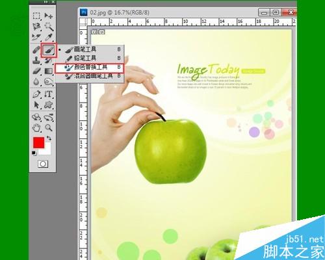Screen dimensions: 325x260
Task: Select the Type tool
Action: coord(49,94)
